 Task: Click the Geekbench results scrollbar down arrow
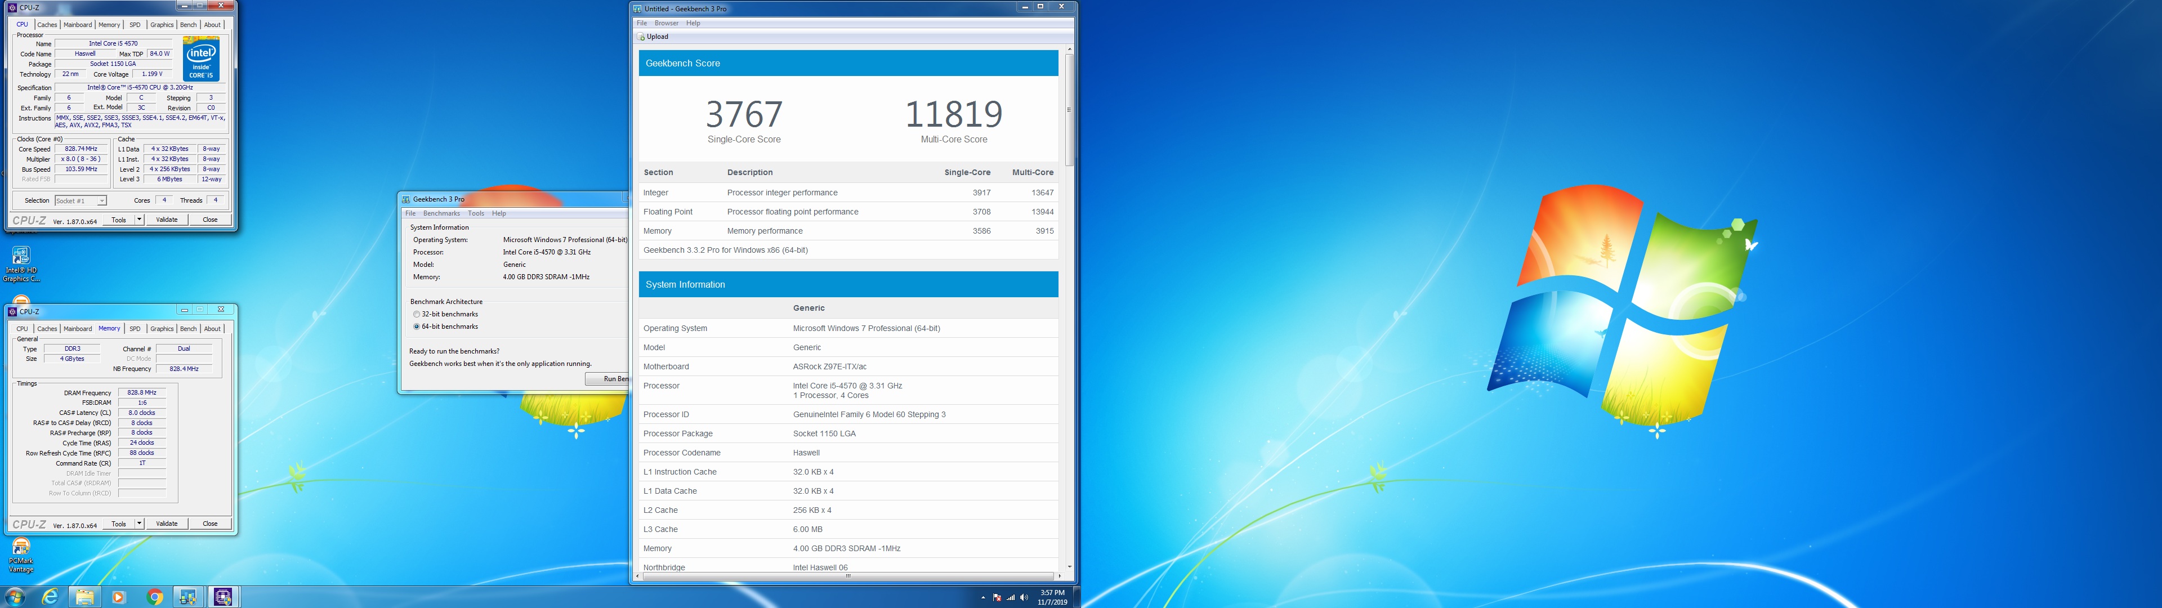(1069, 567)
